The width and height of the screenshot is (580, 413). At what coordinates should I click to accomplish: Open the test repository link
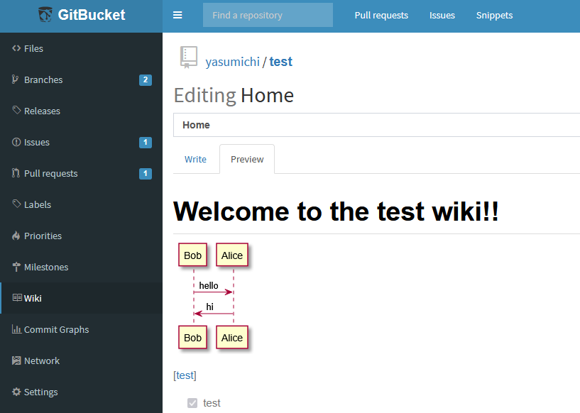click(280, 61)
